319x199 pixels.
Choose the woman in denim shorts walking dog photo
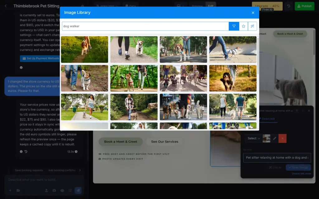click(84, 107)
